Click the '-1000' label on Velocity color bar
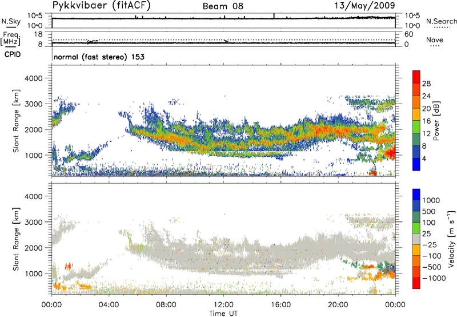 [434, 278]
